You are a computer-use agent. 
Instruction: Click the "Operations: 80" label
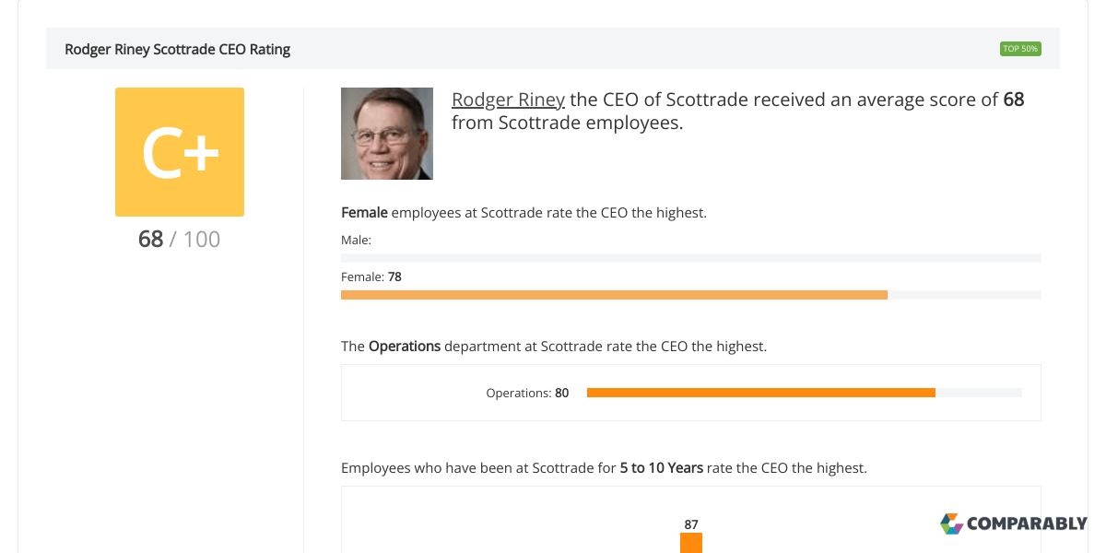527,394
